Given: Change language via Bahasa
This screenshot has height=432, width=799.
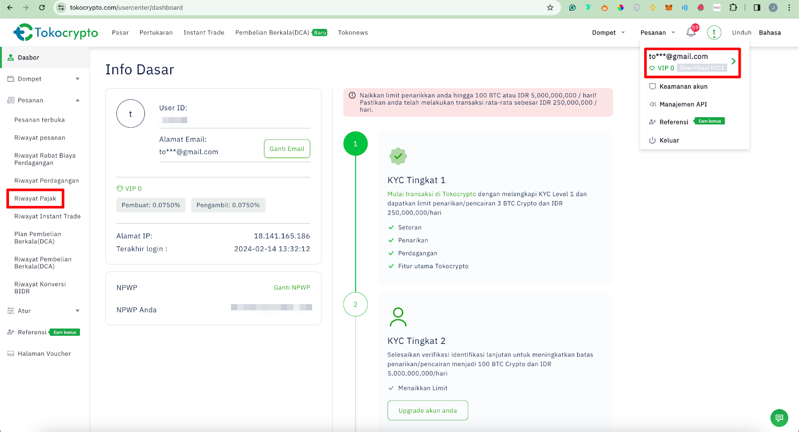Looking at the screenshot, I should pos(770,32).
